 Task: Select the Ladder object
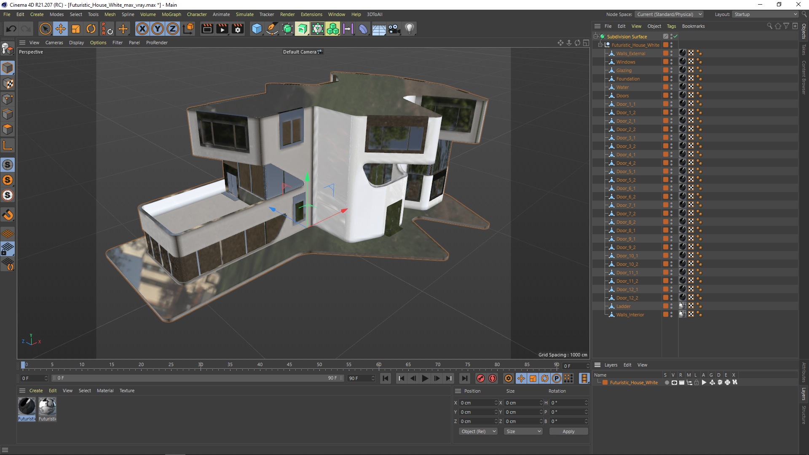[x=623, y=306]
